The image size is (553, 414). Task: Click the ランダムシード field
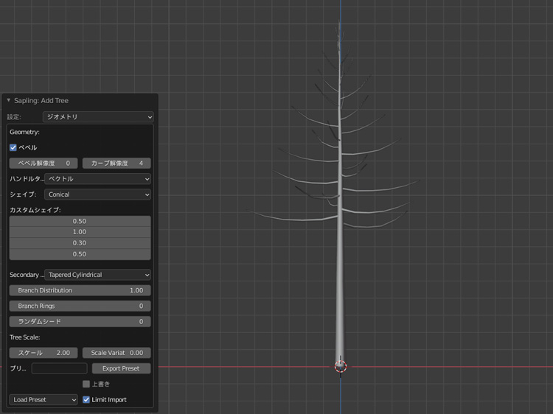pos(80,321)
